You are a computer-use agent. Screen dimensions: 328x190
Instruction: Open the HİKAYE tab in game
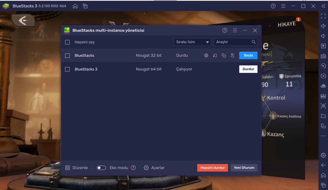click(x=286, y=24)
